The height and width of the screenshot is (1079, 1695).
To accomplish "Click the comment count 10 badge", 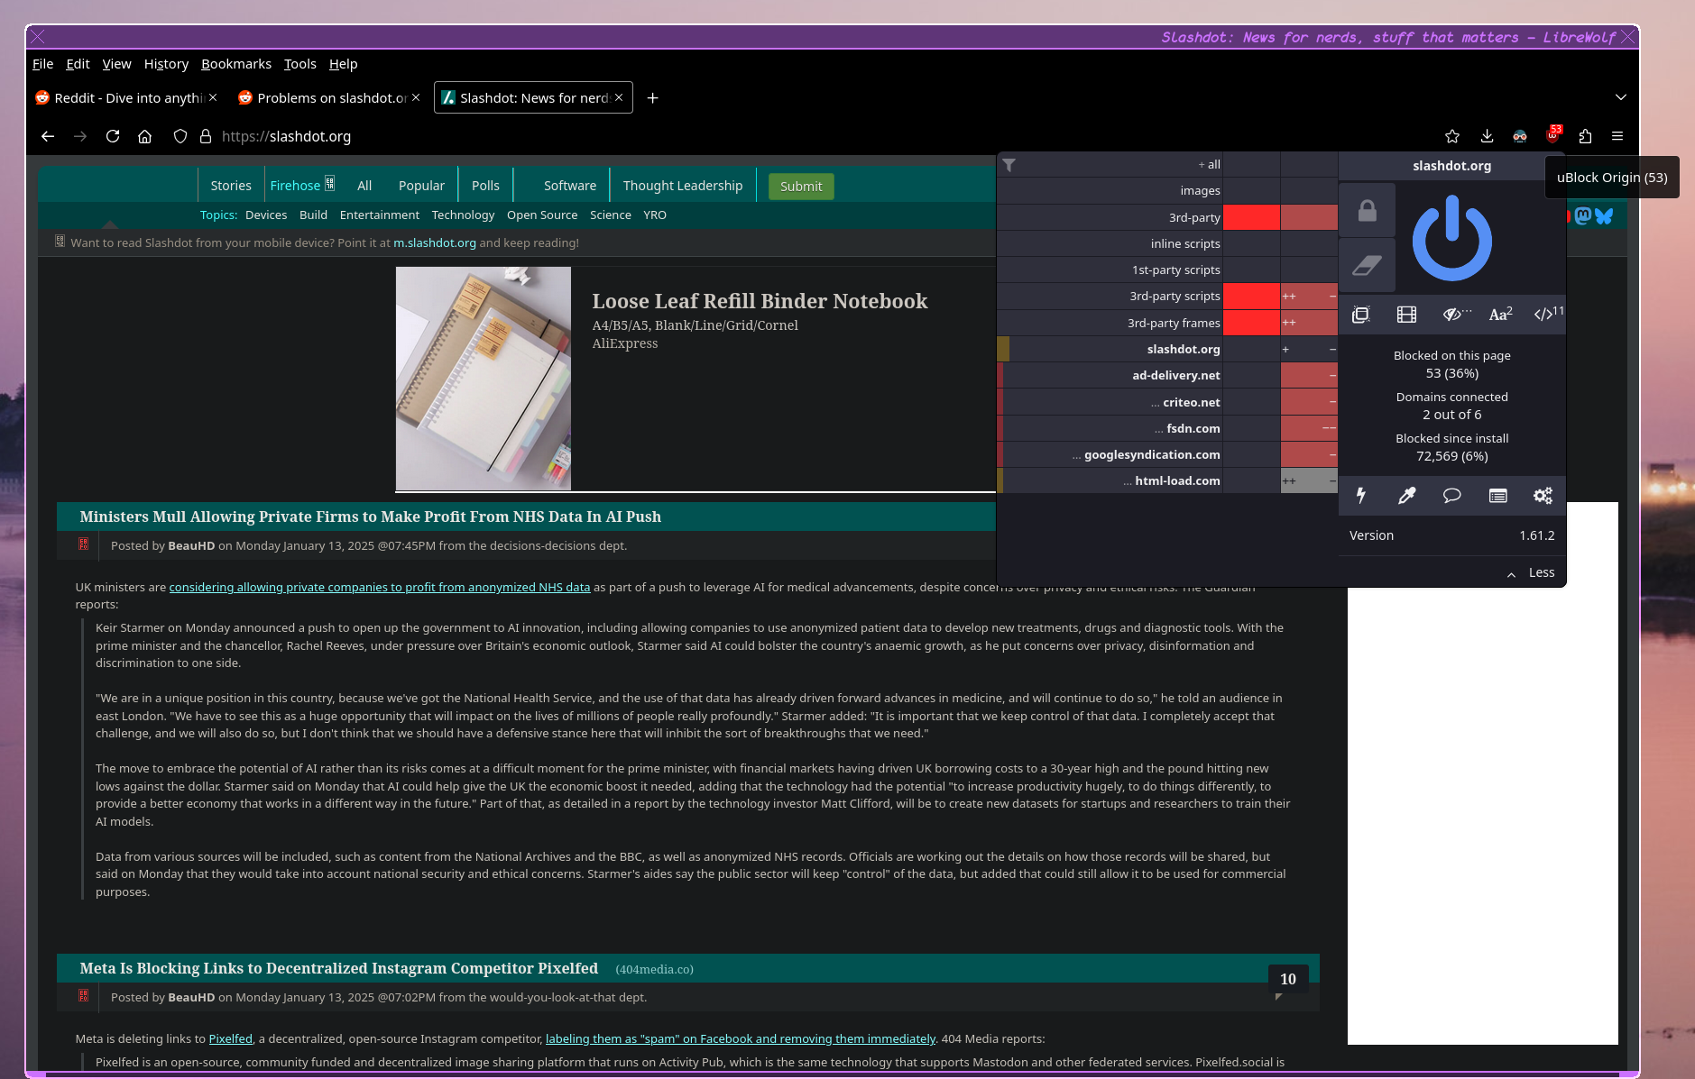I will pos(1287,979).
